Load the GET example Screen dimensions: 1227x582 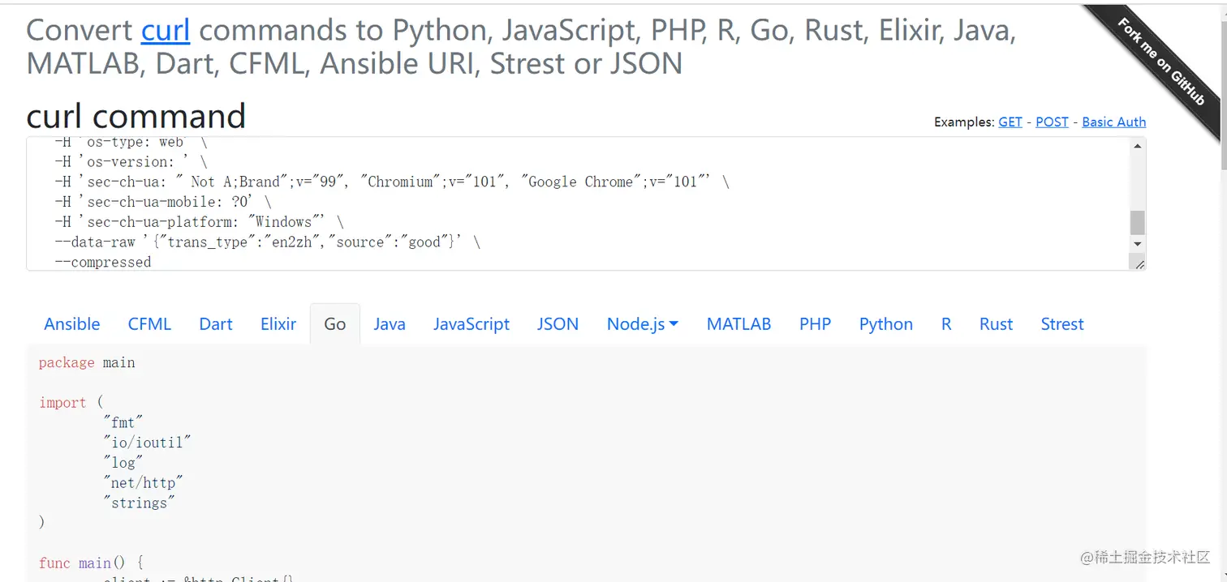coord(1010,122)
